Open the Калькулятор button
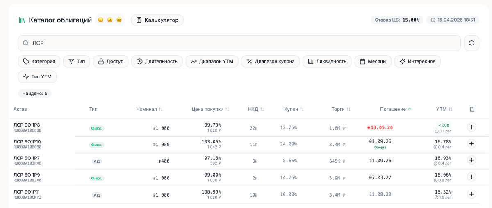The height and width of the screenshot is (208, 492). point(157,20)
